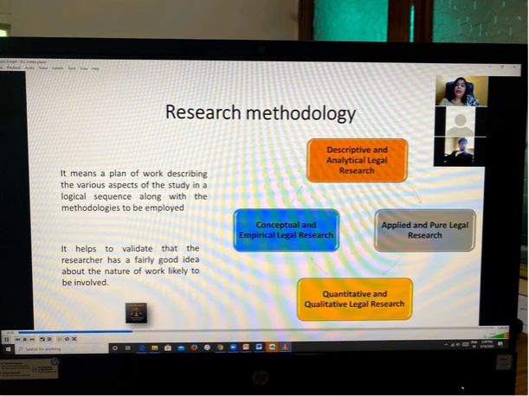Open the Subtitle menu
Screen dimensions: 529x396
point(58,67)
